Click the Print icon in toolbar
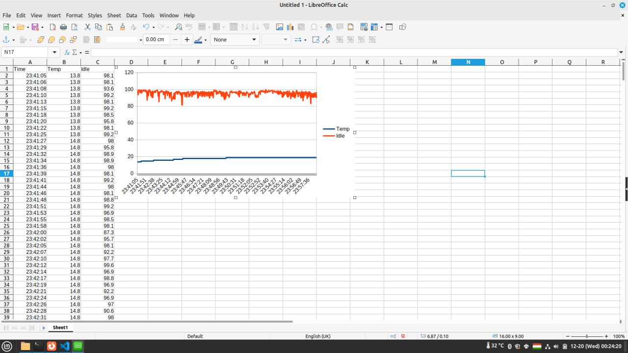This screenshot has width=628, height=353. coord(63,27)
